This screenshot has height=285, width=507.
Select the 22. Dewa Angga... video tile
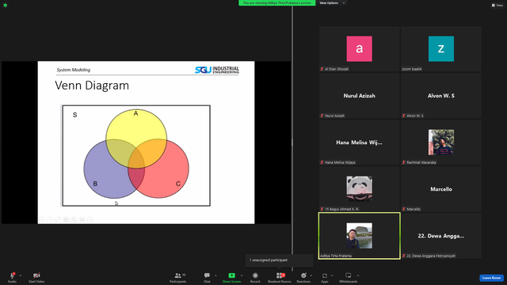tap(441, 236)
